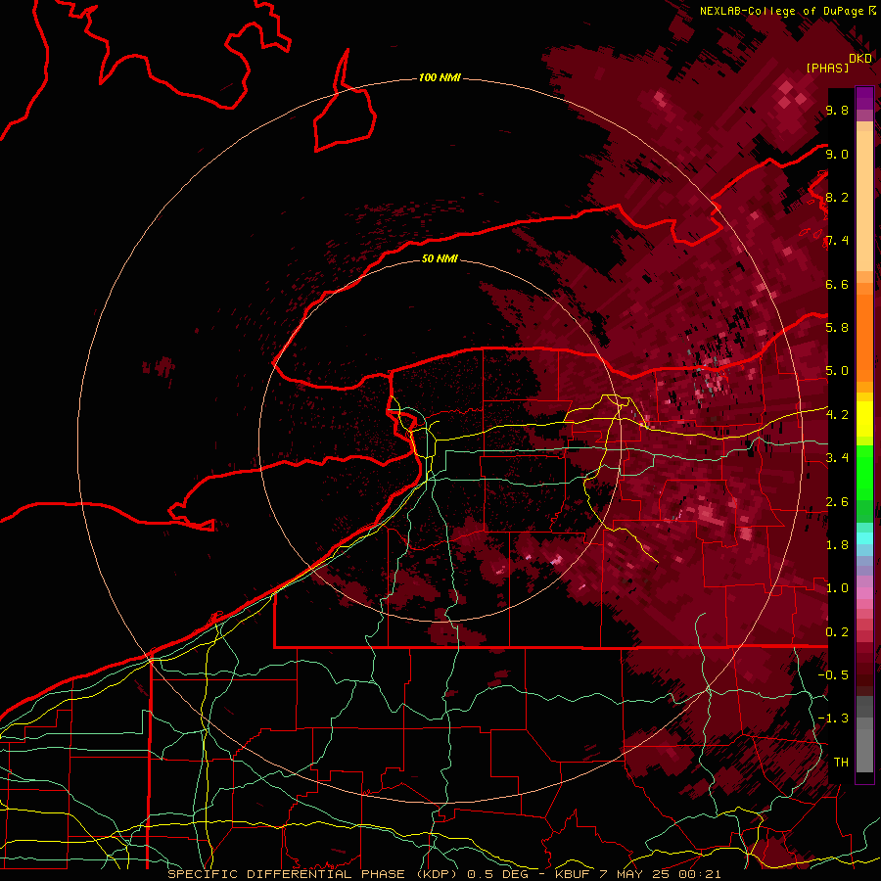Viewport: 881px width, 881px height.
Task: Click the 8.2 legend value
Action: pyautogui.click(x=837, y=197)
